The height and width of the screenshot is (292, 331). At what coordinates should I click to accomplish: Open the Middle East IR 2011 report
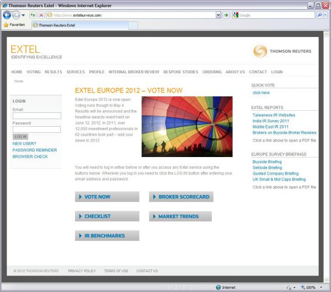270,127
